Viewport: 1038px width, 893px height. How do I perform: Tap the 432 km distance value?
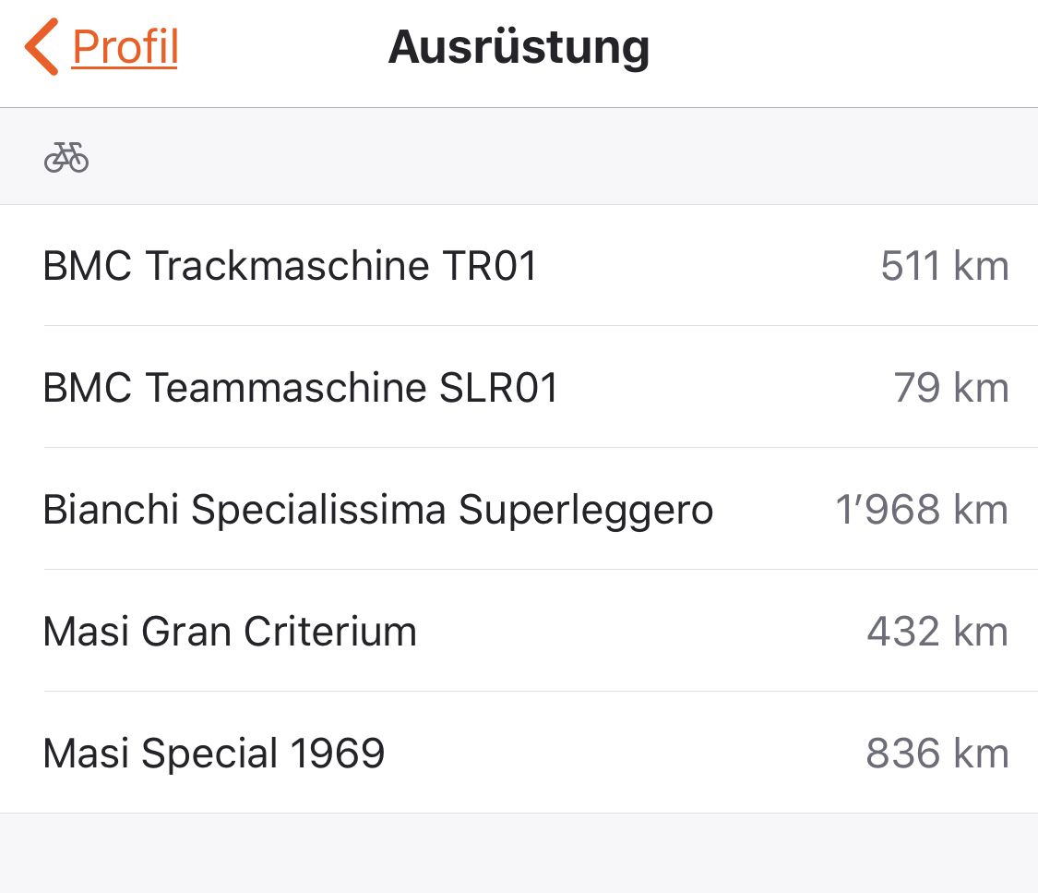point(937,632)
